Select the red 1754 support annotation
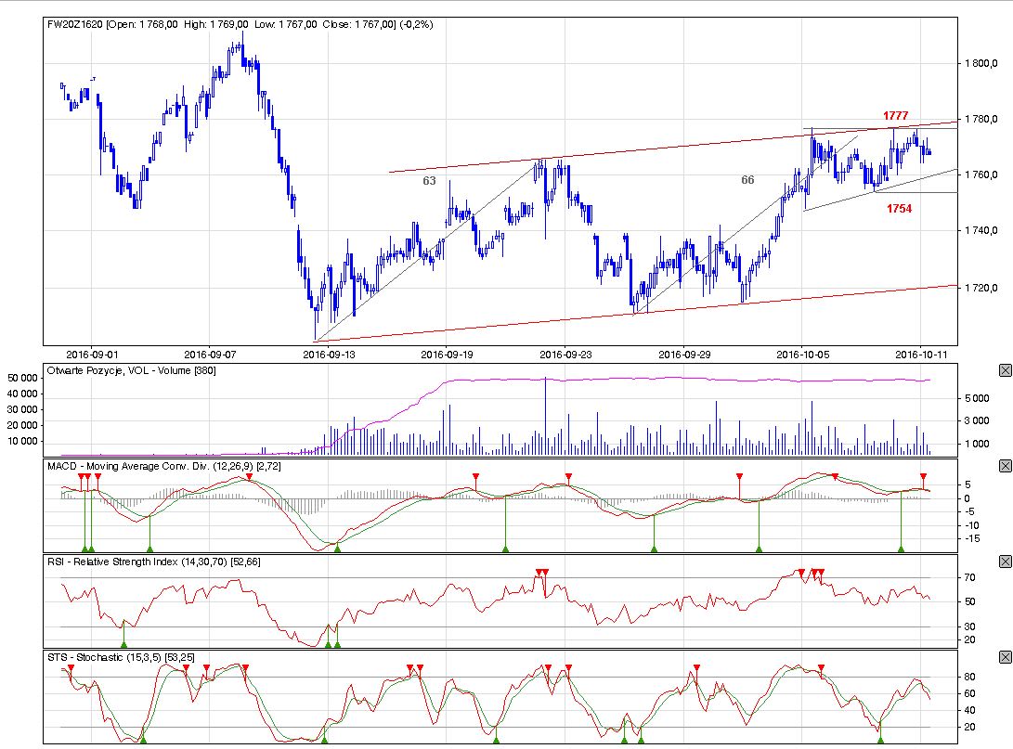This screenshot has width=1013, height=749. pyautogui.click(x=898, y=209)
